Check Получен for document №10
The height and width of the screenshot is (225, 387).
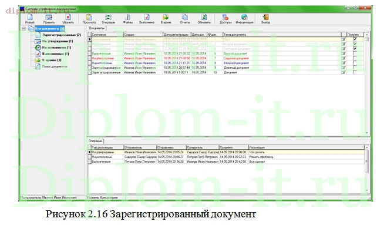pyautogui.click(x=355, y=72)
